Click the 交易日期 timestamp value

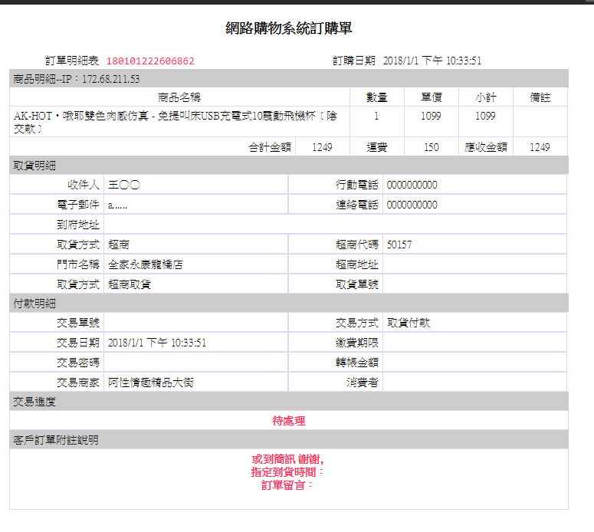pyautogui.click(x=157, y=343)
